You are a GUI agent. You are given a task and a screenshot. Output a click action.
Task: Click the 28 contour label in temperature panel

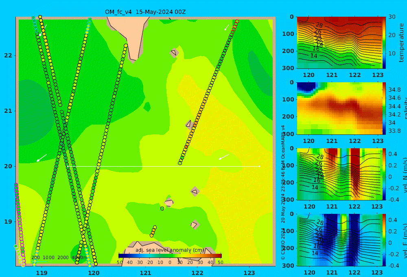click(x=319, y=25)
